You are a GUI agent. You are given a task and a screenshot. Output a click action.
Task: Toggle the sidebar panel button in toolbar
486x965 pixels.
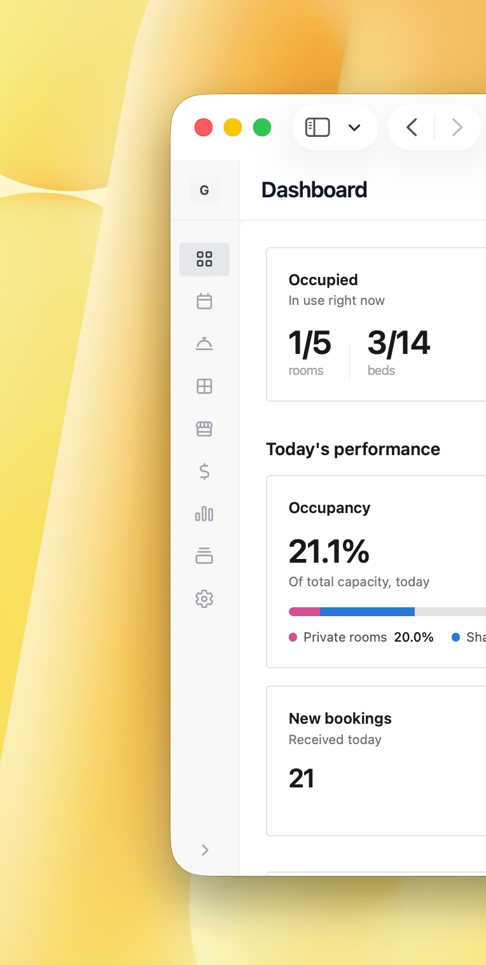point(317,127)
